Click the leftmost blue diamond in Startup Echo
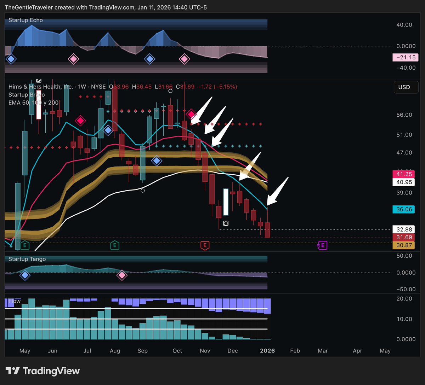The width and height of the screenshot is (425, 385). coord(11,59)
